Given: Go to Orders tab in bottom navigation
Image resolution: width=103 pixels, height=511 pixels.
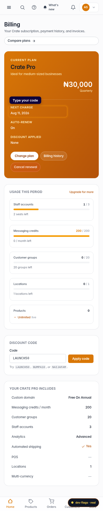Looking at the screenshot, I should [51, 503].
